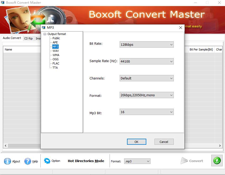225x175 pixels.
Task: Select WMA in output format tree
Action: (x=56, y=55)
